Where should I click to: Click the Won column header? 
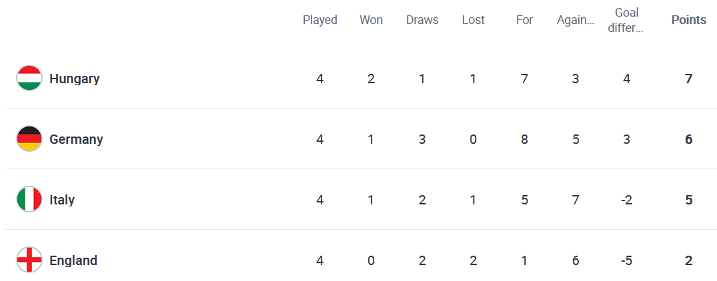pyautogui.click(x=371, y=20)
